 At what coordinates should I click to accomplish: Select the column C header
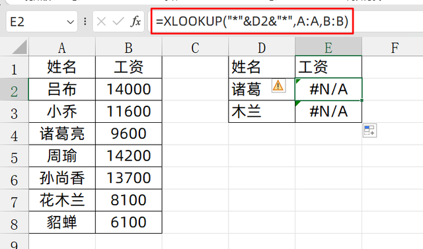(195, 47)
